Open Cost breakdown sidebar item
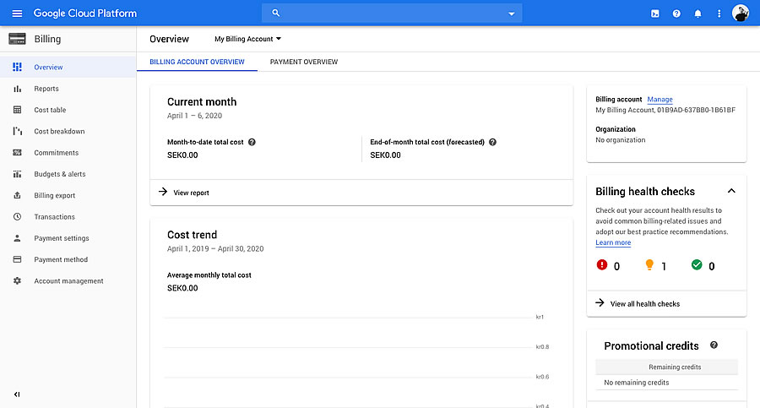760x408 pixels. 59,131
